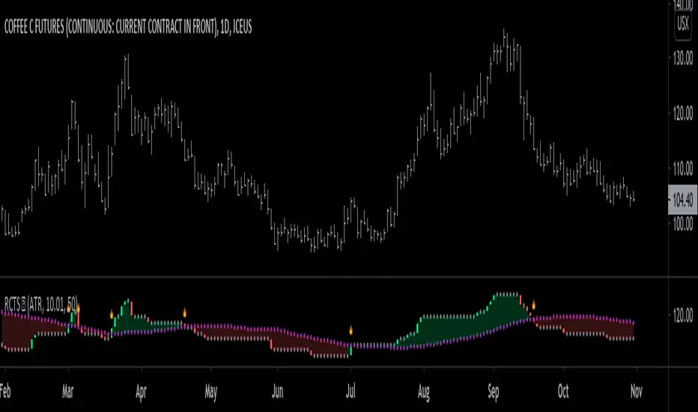Viewport: 698px width, 412px height.
Task: Click the flame marker in late September
Action: coord(534,305)
